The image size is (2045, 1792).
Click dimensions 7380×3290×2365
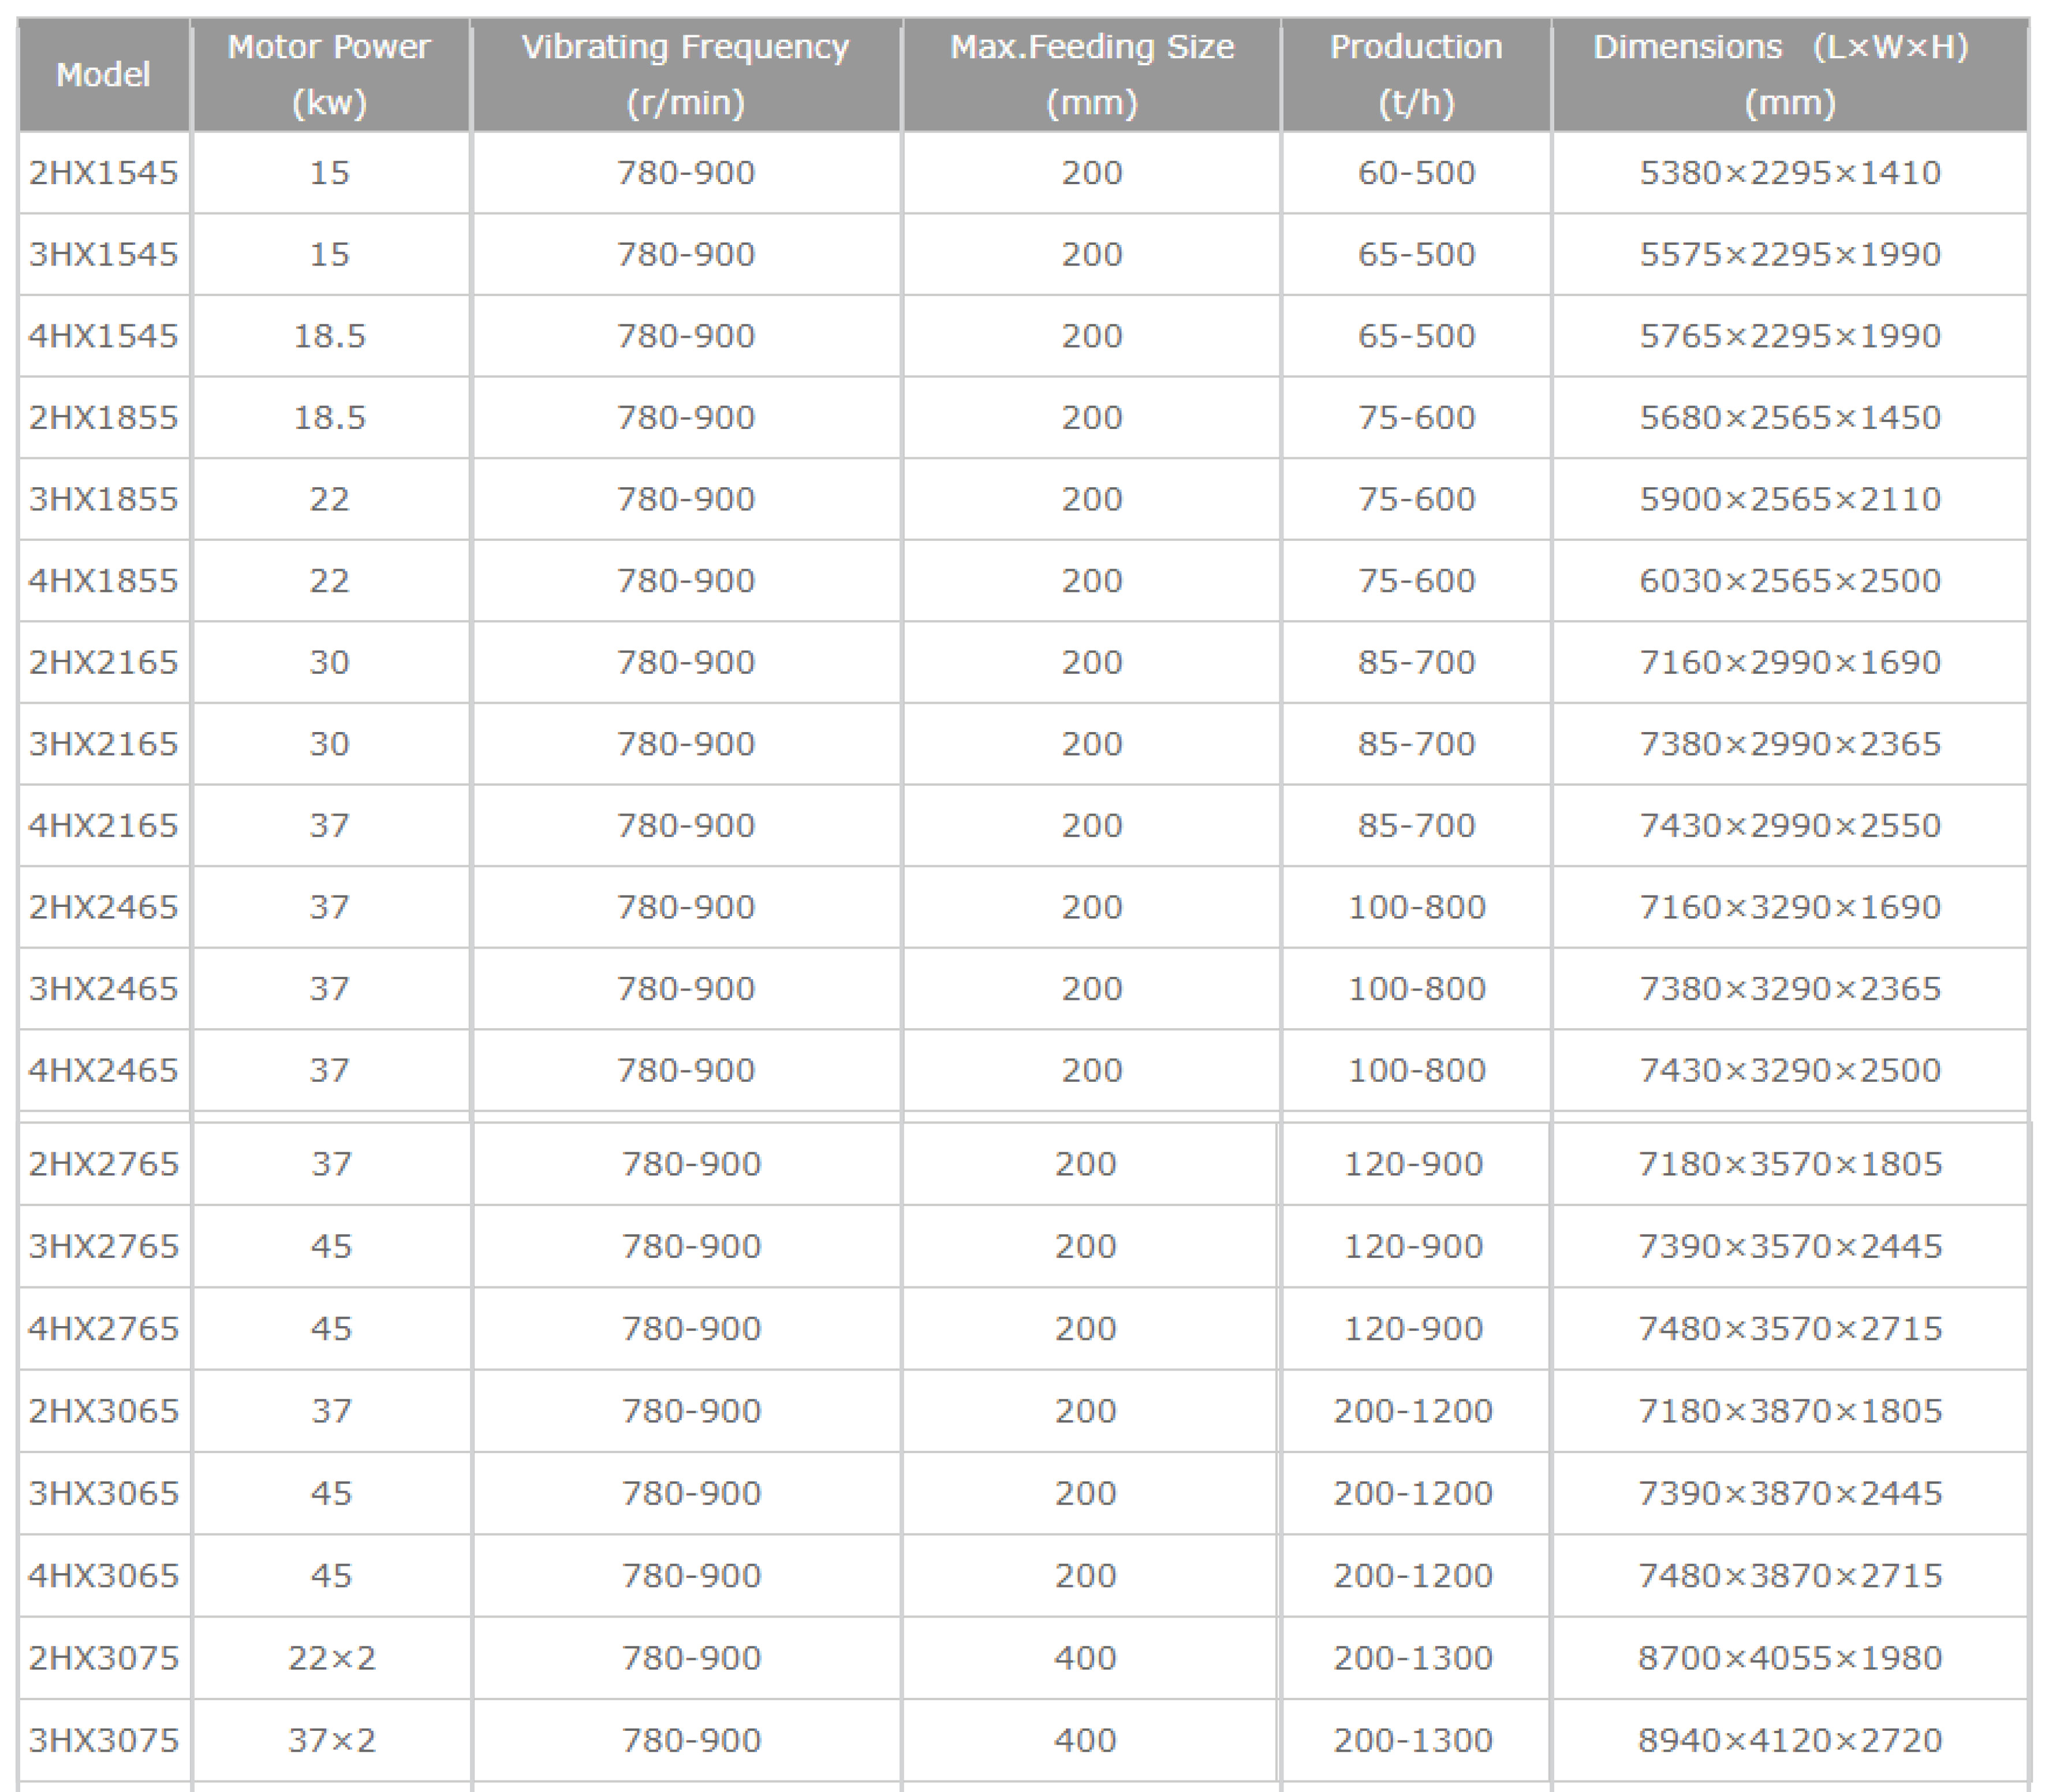[x=1790, y=989]
